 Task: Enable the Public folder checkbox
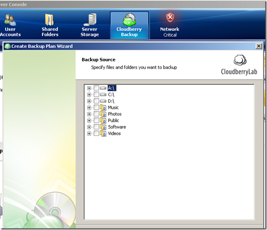click(97, 120)
